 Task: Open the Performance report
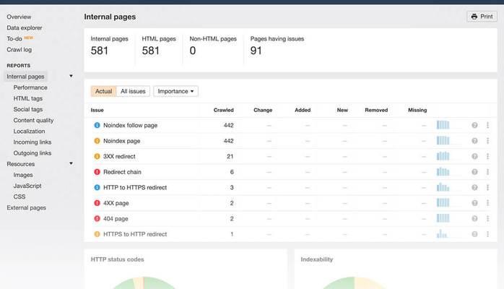click(30, 87)
